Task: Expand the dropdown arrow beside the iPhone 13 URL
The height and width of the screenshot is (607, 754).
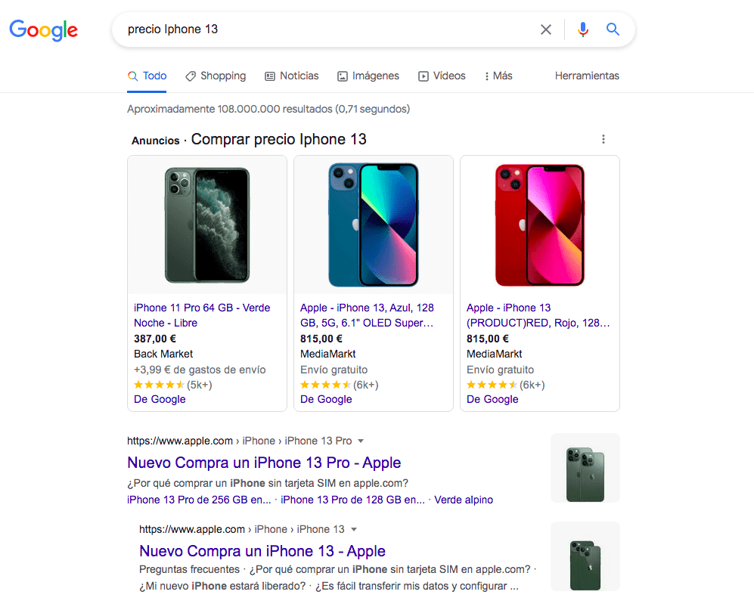Action: (x=353, y=529)
